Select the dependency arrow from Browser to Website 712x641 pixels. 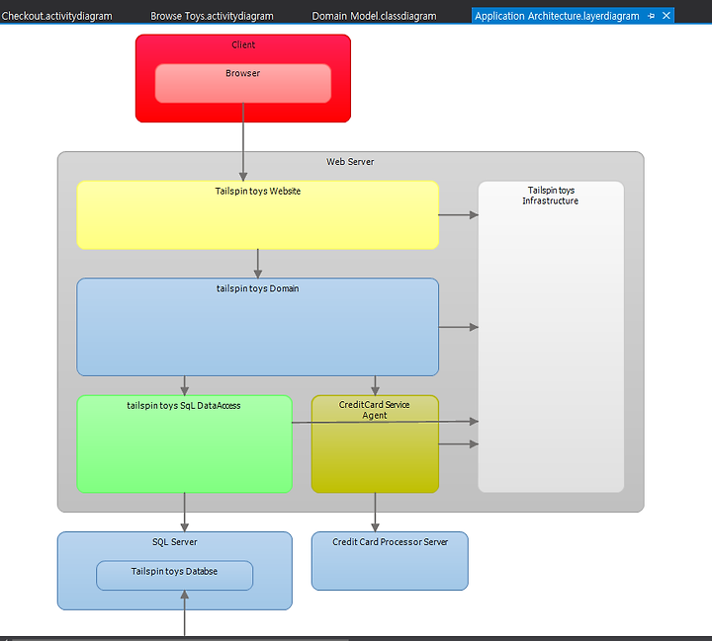243,141
